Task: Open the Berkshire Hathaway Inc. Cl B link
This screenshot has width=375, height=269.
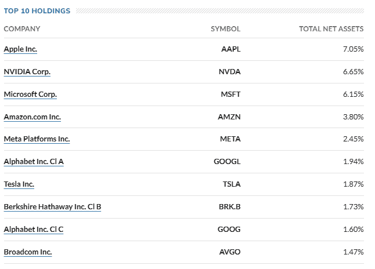Action: click(x=53, y=206)
